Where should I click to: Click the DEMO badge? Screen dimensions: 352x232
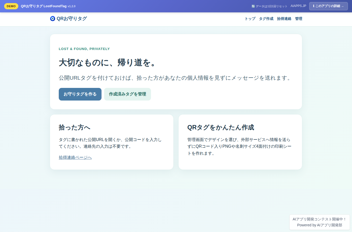pyautogui.click(x=11, y=6)
